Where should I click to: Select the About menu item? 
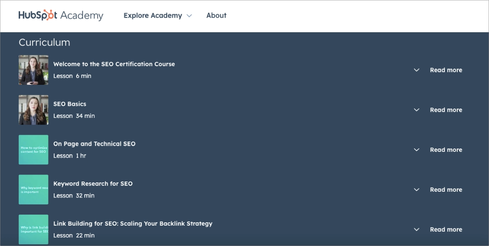[x=216, y=16]
